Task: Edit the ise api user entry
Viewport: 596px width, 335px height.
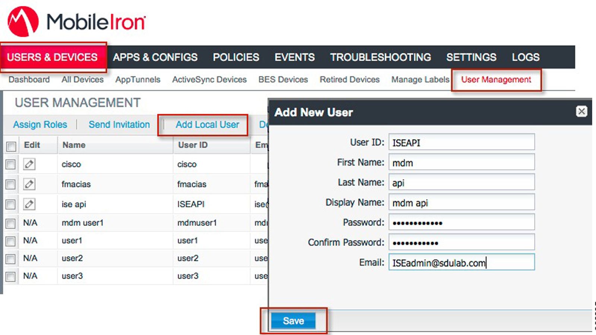Action: (30, 204)
